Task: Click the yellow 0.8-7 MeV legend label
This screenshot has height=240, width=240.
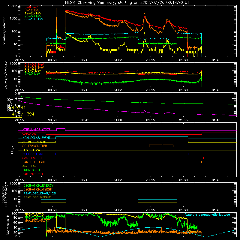Action: pyautogui.click(x=33, y=70)
